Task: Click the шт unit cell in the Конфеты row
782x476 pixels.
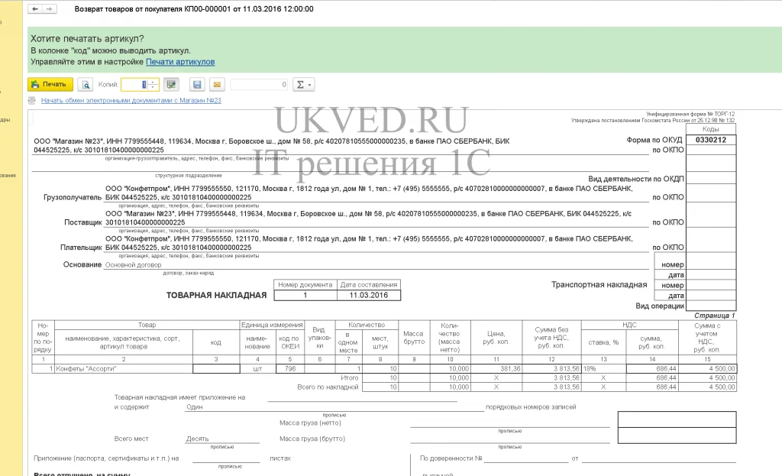Action: tap(258, 369)
